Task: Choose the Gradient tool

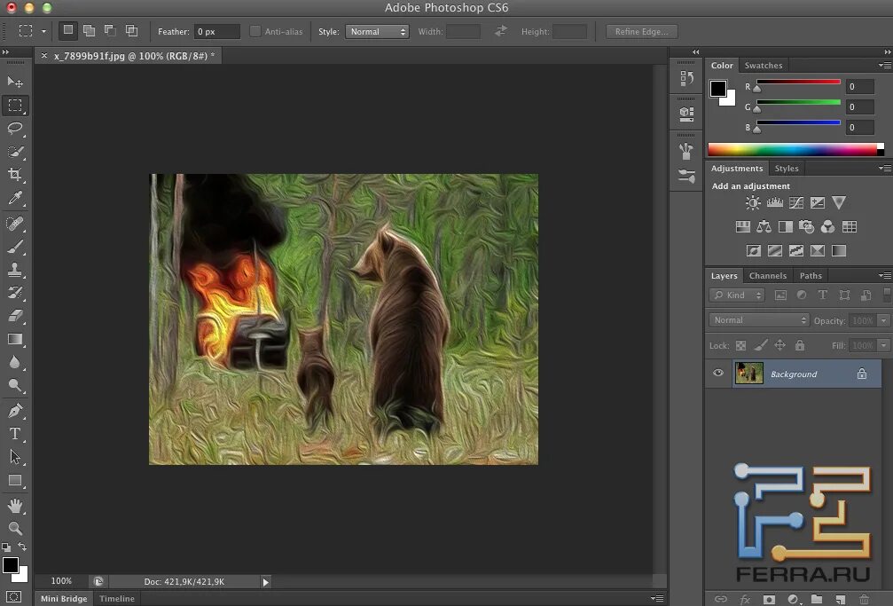Action: pyautogui.click(x=15, y=339)
